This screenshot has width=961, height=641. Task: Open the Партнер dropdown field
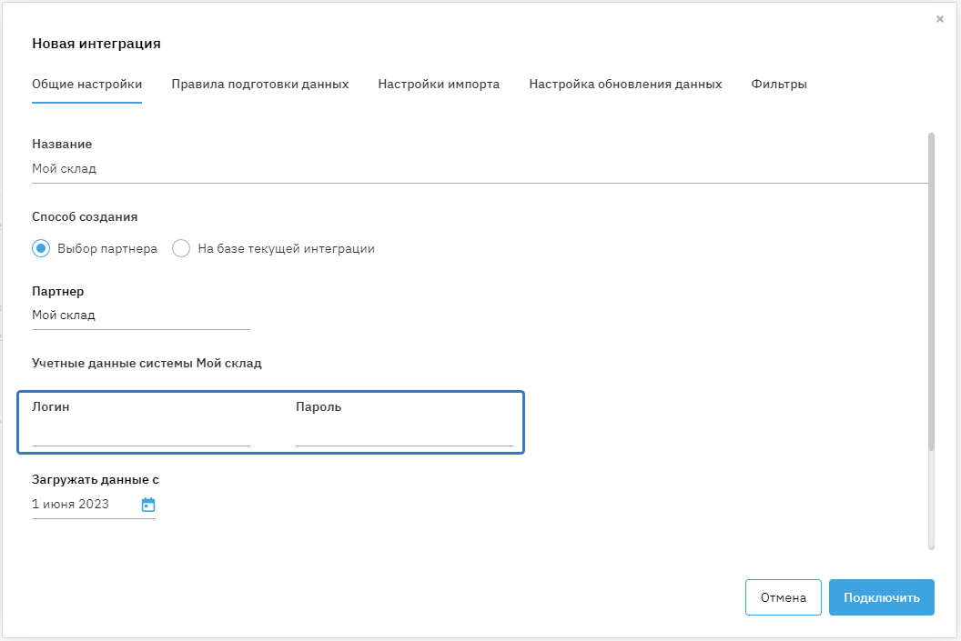(140, 315)
